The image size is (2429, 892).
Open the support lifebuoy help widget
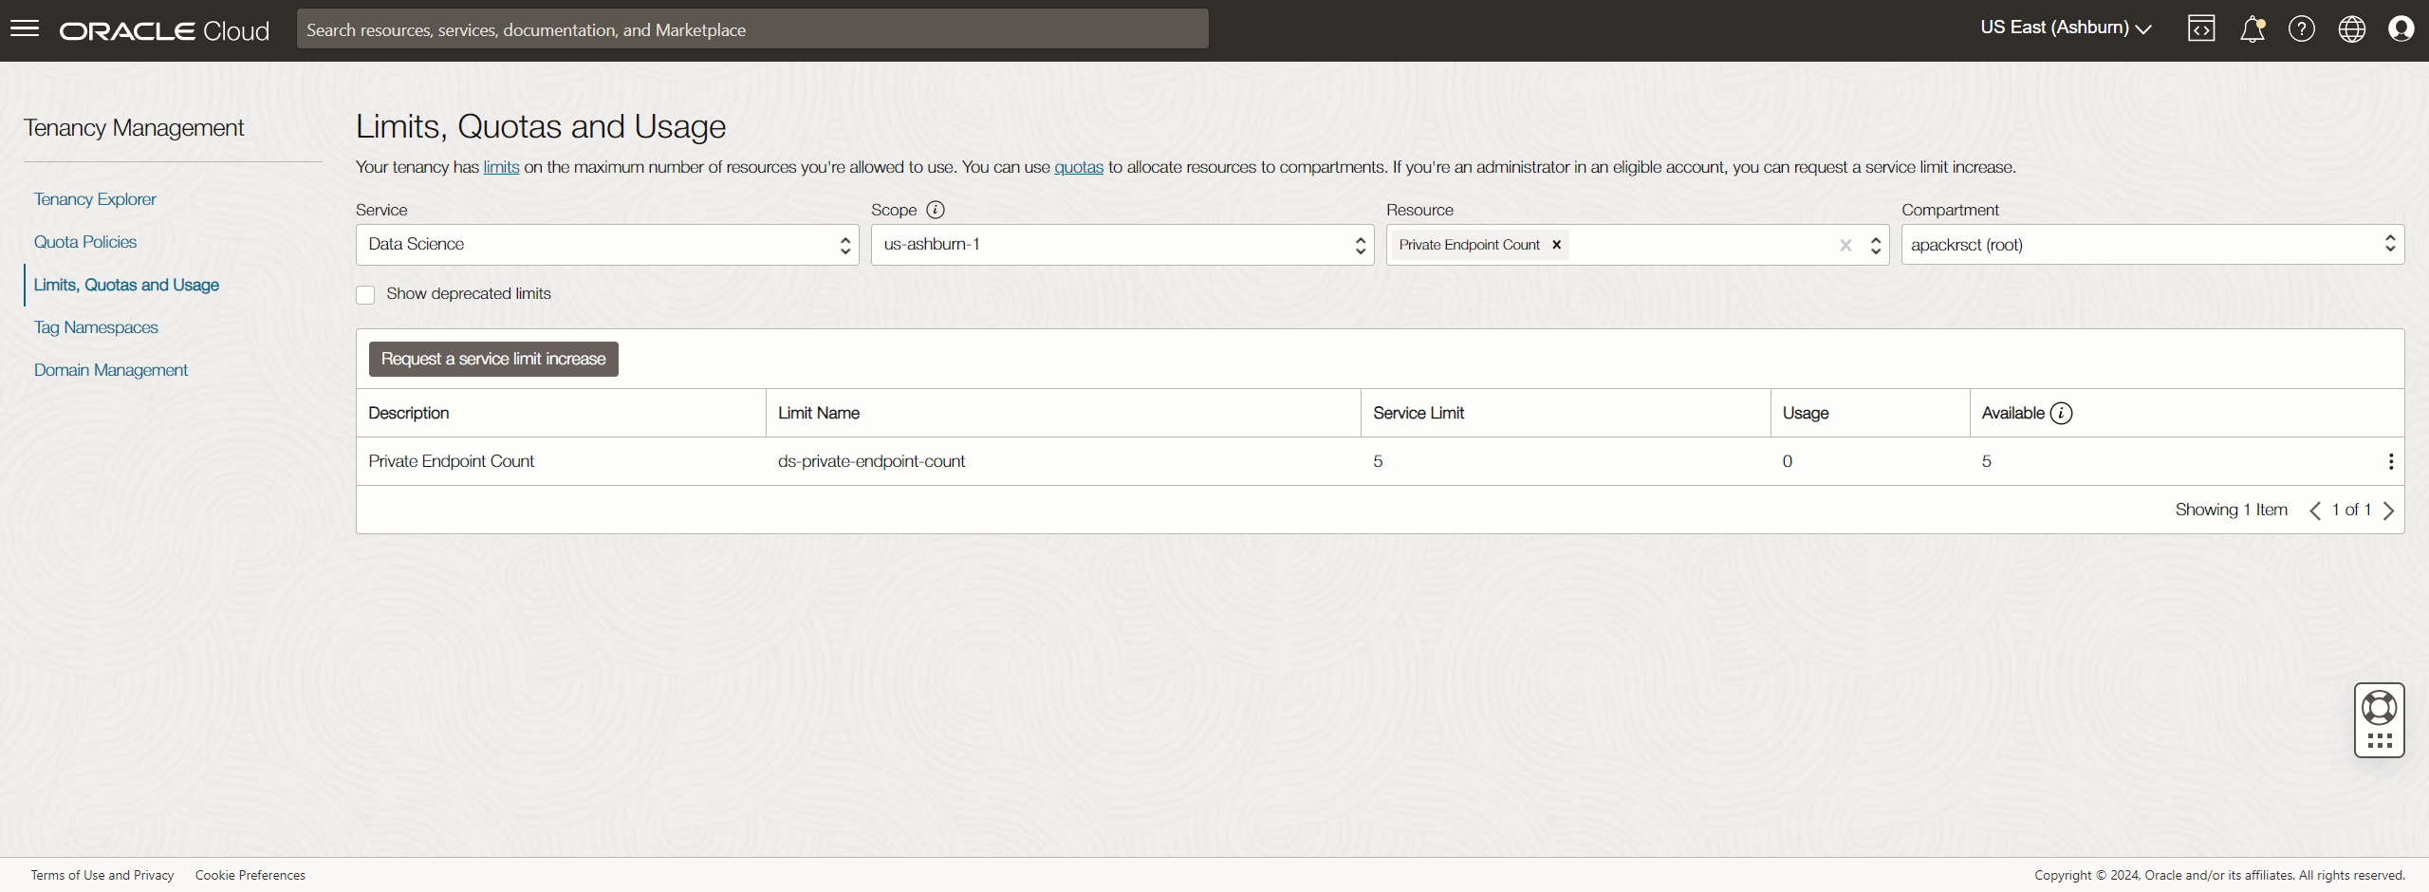coord(2380,708)
